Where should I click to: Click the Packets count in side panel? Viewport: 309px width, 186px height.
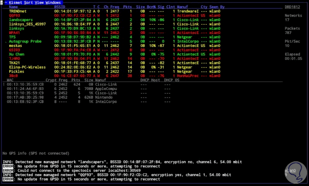coord(288,33)
